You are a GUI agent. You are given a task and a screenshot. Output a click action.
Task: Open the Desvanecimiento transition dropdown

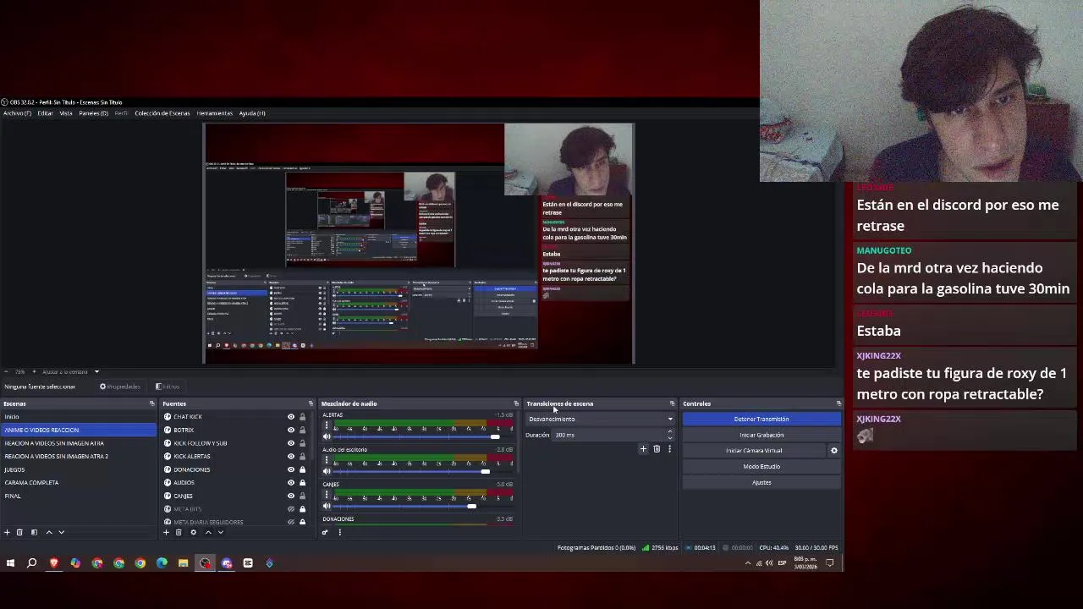click(600, 419)
